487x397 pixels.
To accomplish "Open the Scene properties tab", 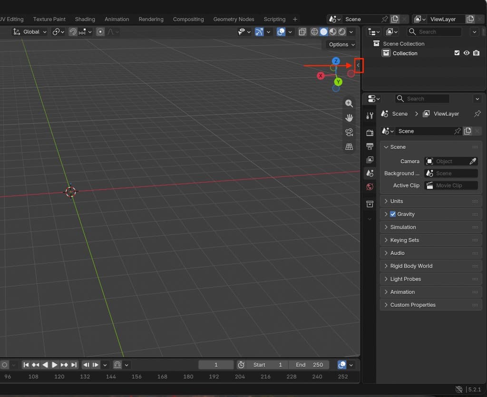I will (x=370, y=173).
